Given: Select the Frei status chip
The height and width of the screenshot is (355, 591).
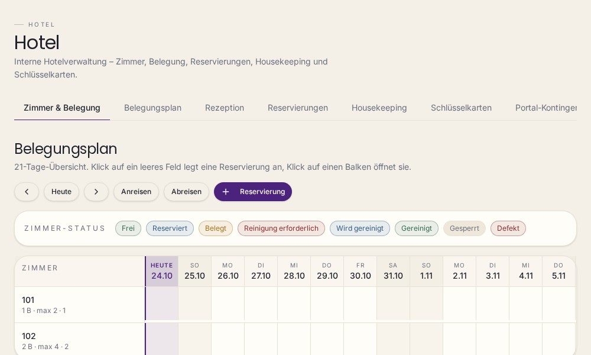Looking at the screenshot, I should pos(128,228).
